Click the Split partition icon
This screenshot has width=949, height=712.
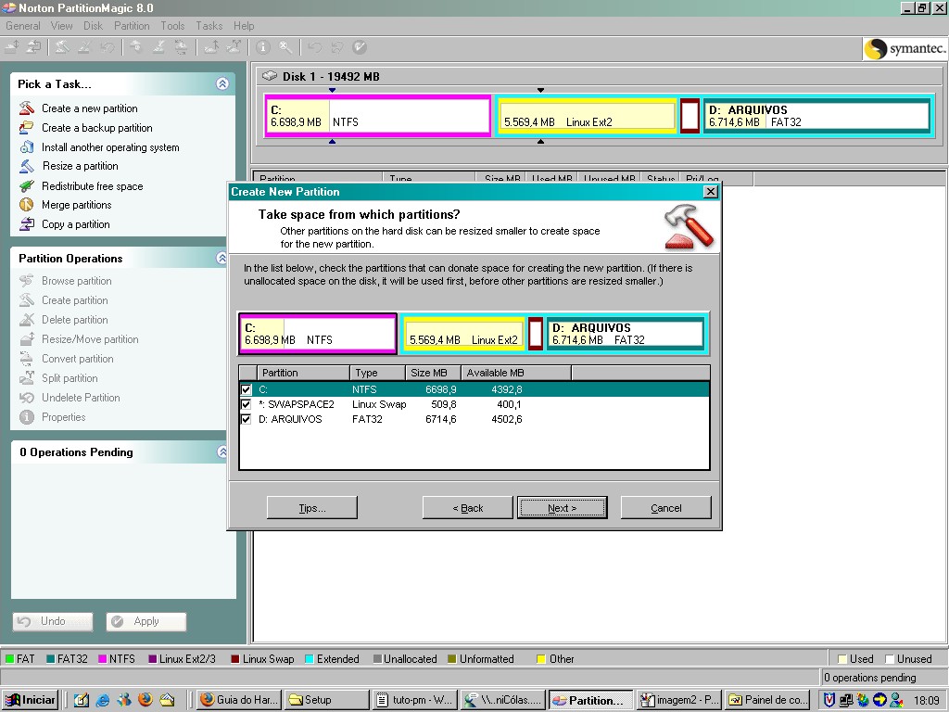[x=27, y=378]
